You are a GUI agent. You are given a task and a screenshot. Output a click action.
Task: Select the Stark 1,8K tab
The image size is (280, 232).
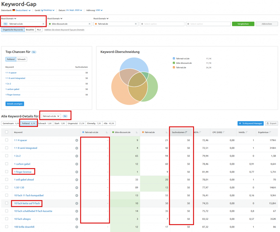(x=60, y=123)
